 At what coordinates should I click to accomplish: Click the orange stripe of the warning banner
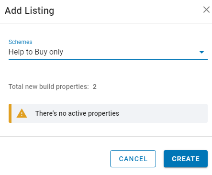click(10, 113)
